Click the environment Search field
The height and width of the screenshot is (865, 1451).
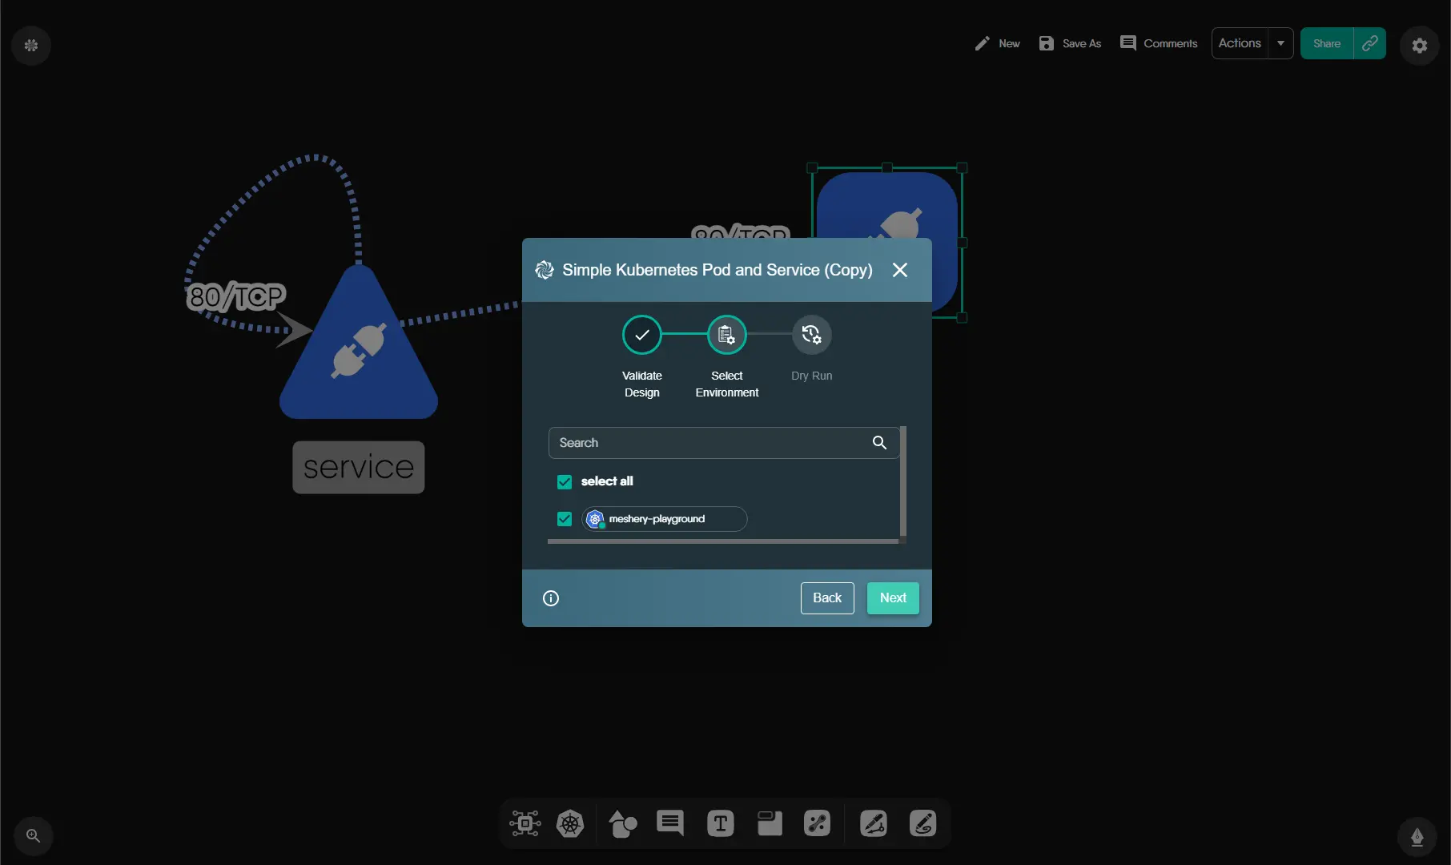713,443
